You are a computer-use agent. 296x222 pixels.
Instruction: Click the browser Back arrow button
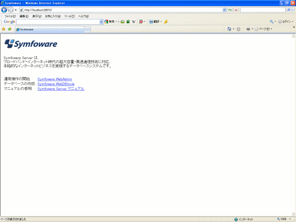4,10
